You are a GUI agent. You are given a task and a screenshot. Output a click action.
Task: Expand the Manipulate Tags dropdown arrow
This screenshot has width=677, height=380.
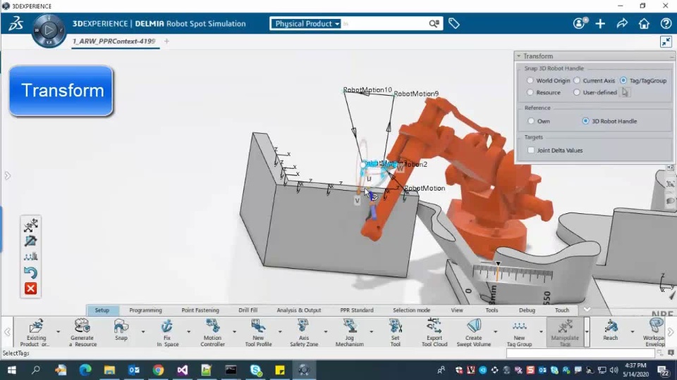point(587,331)
